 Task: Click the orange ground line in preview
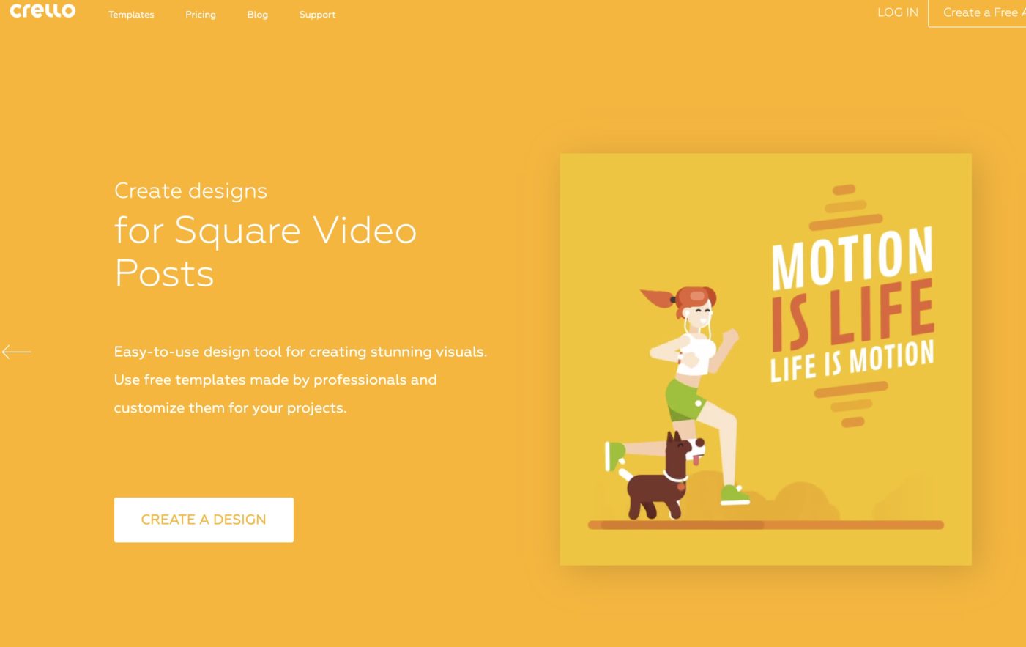click(765, 525)
